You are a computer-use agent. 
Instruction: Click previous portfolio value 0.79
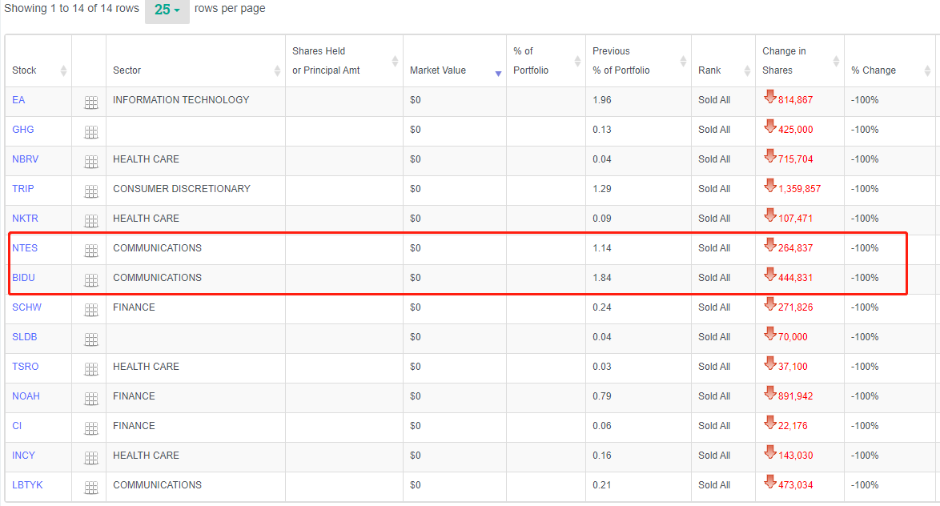click(x=602, y=396)
